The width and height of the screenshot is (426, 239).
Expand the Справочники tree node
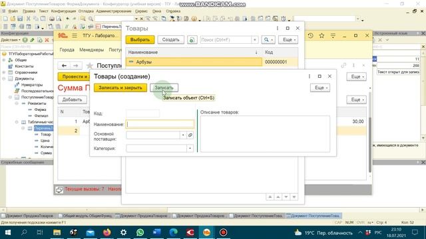3,72
